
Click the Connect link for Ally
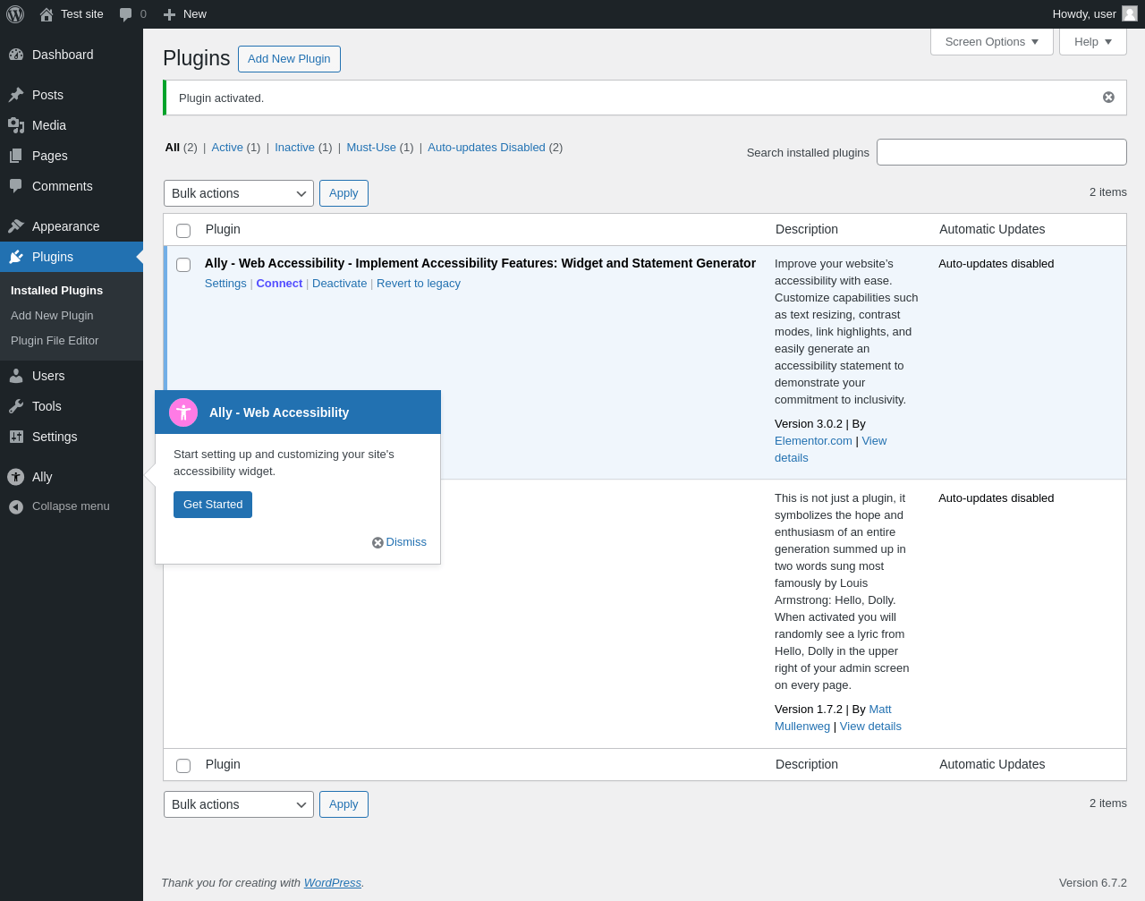tap(279, 284)
